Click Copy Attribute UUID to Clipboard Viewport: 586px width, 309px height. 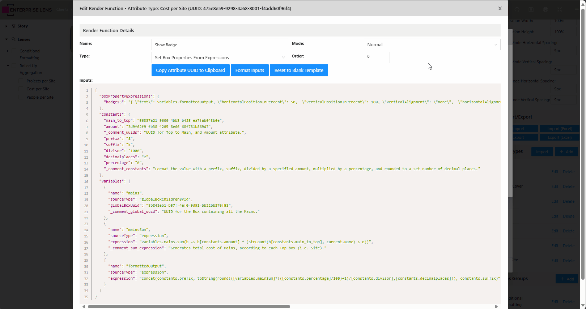pyautogui.click(x=190, y=70)
